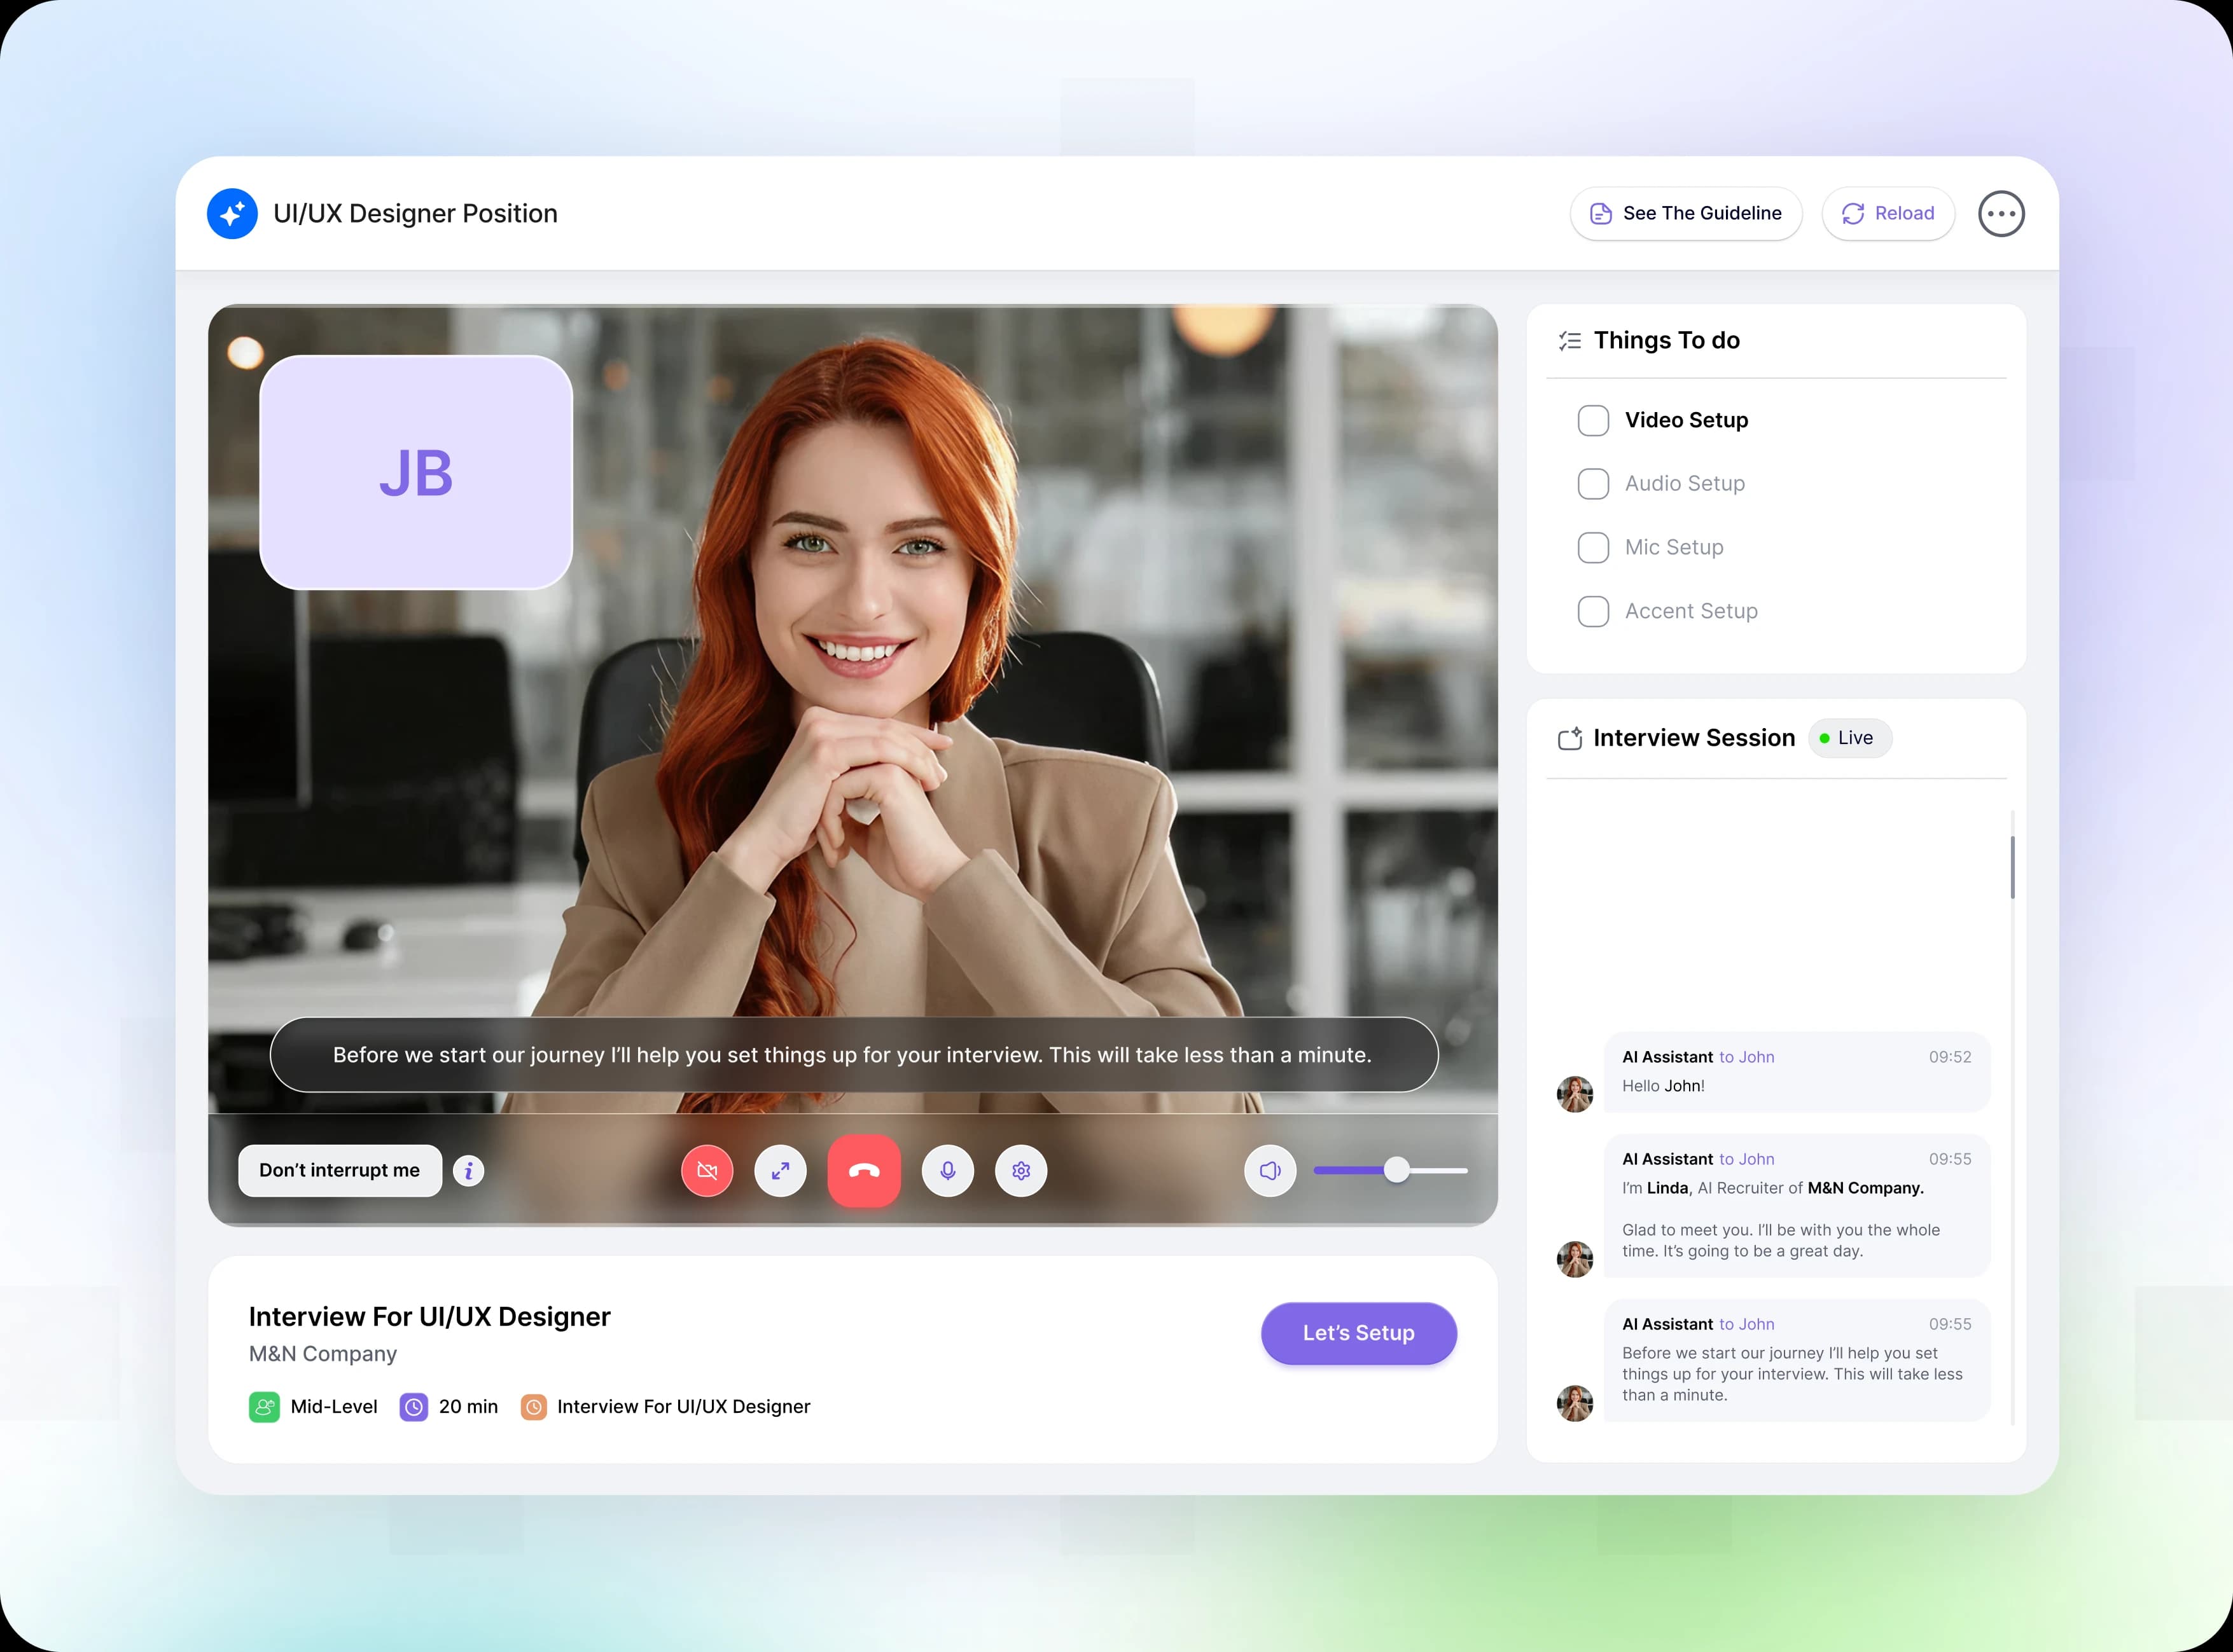This screenshot has width=2233, height=1652.
Task: Click the JB self-view thumbnail
Action: point(416,472)
